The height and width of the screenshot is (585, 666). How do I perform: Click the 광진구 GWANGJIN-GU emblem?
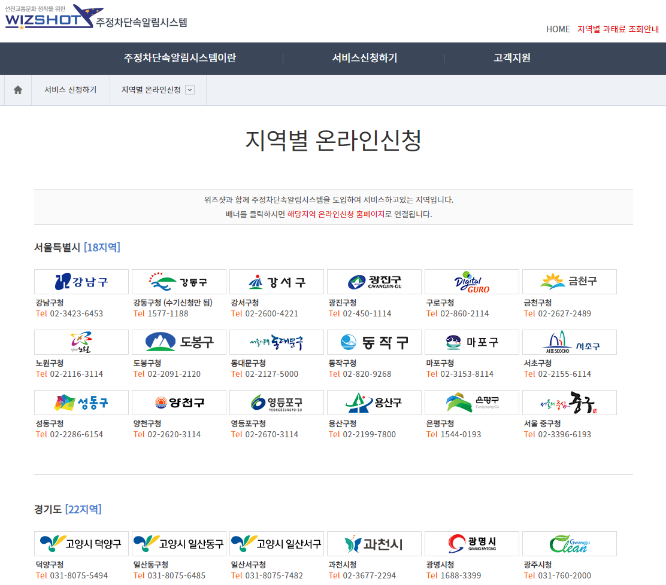pyautogui.click(x=374, y=281)
